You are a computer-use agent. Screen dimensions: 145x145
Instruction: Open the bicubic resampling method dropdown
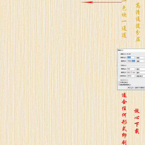[136, 87]
